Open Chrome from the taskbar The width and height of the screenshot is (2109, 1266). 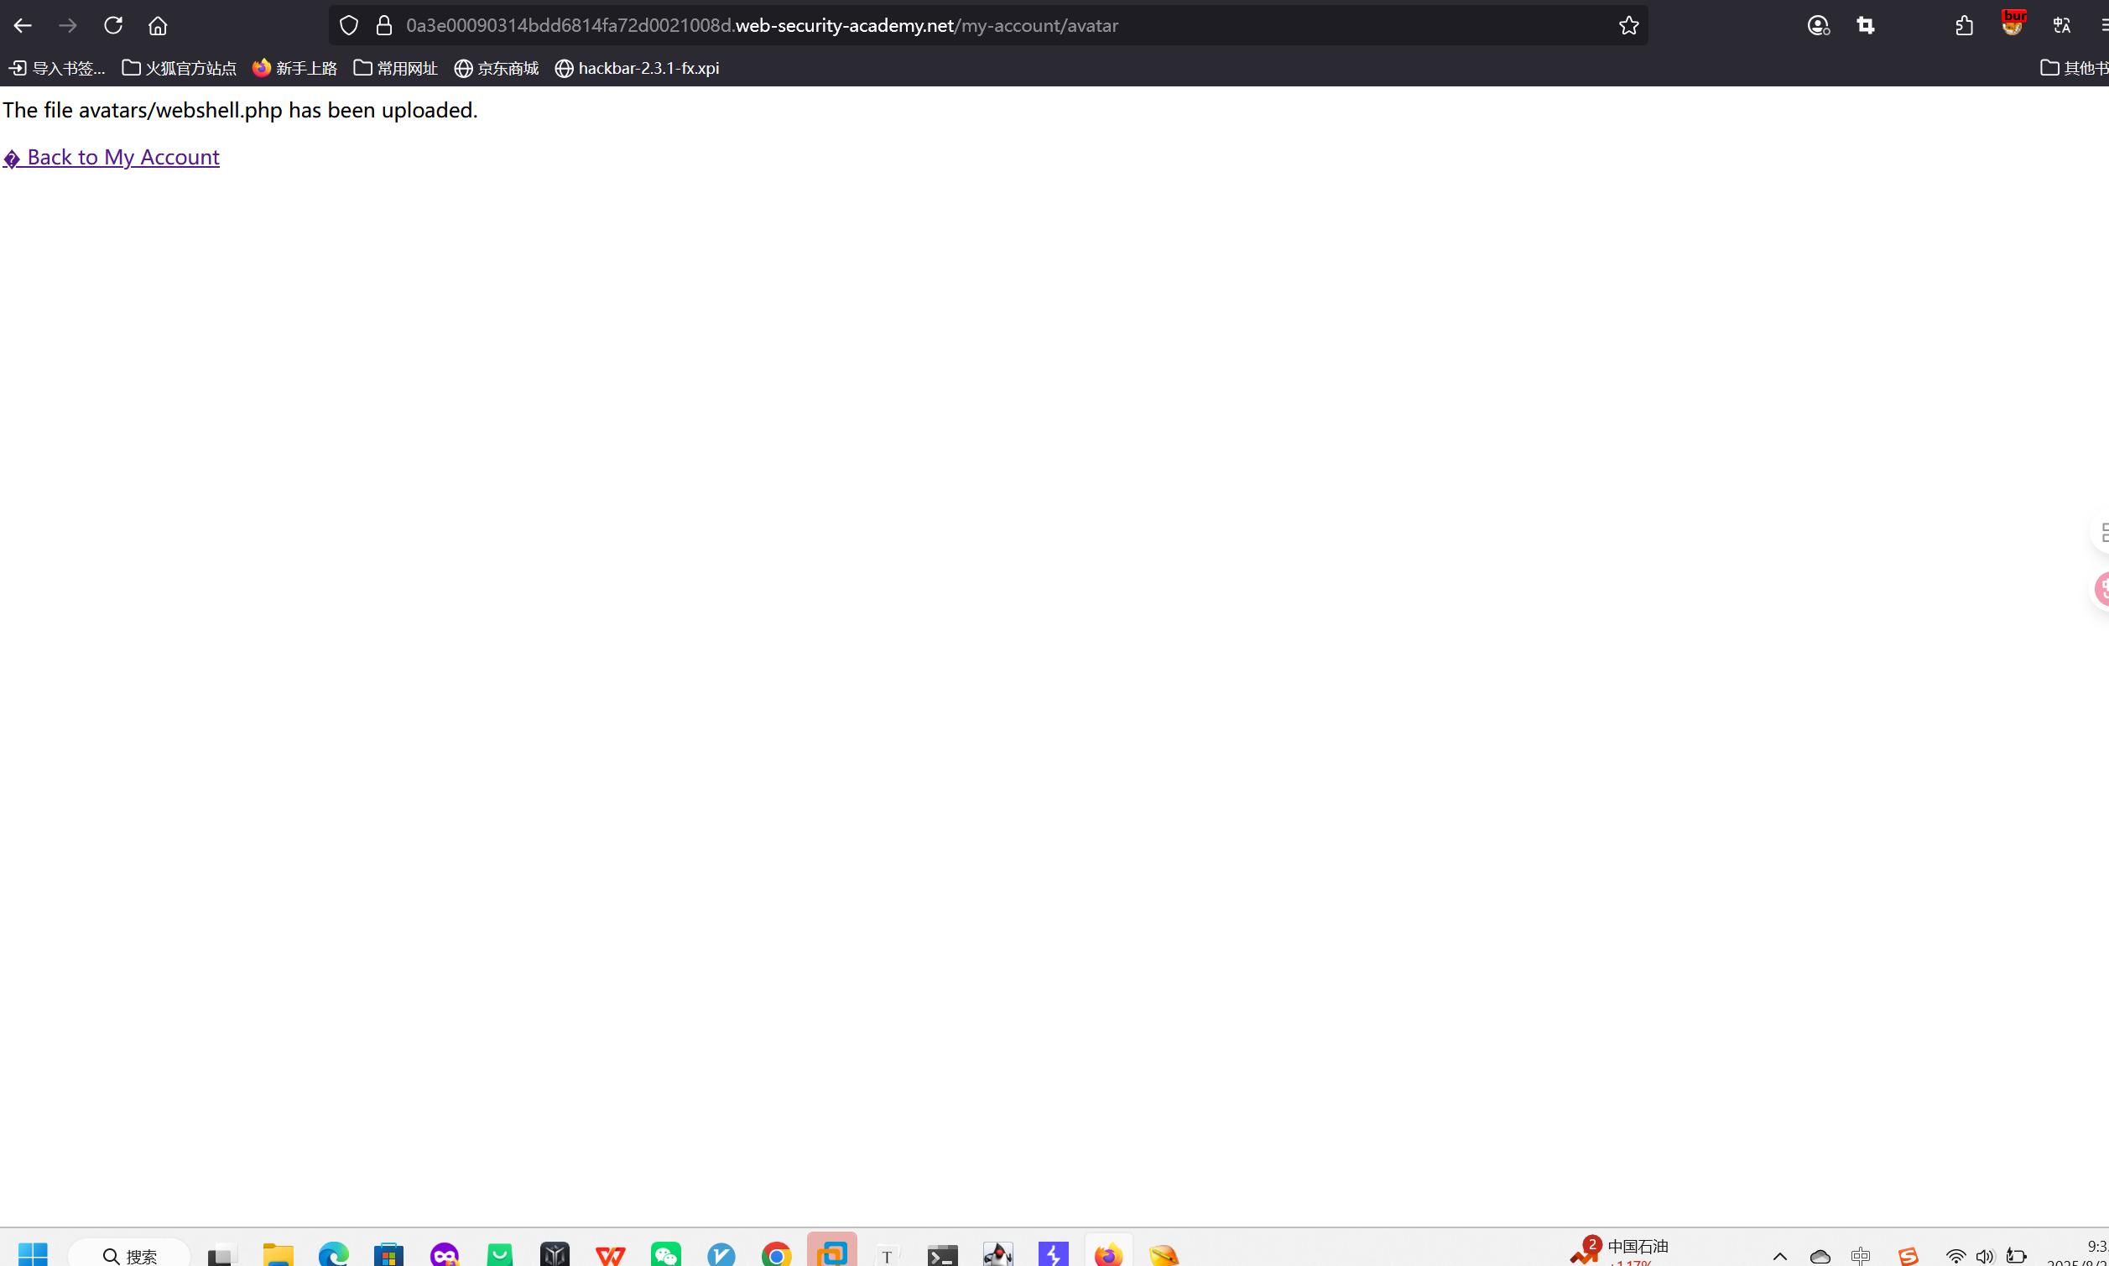(x=776, y=1254)
